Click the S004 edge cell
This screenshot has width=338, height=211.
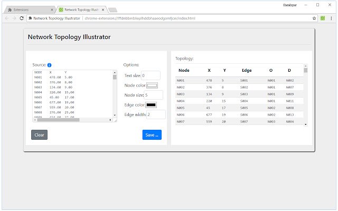coord(244,101)
